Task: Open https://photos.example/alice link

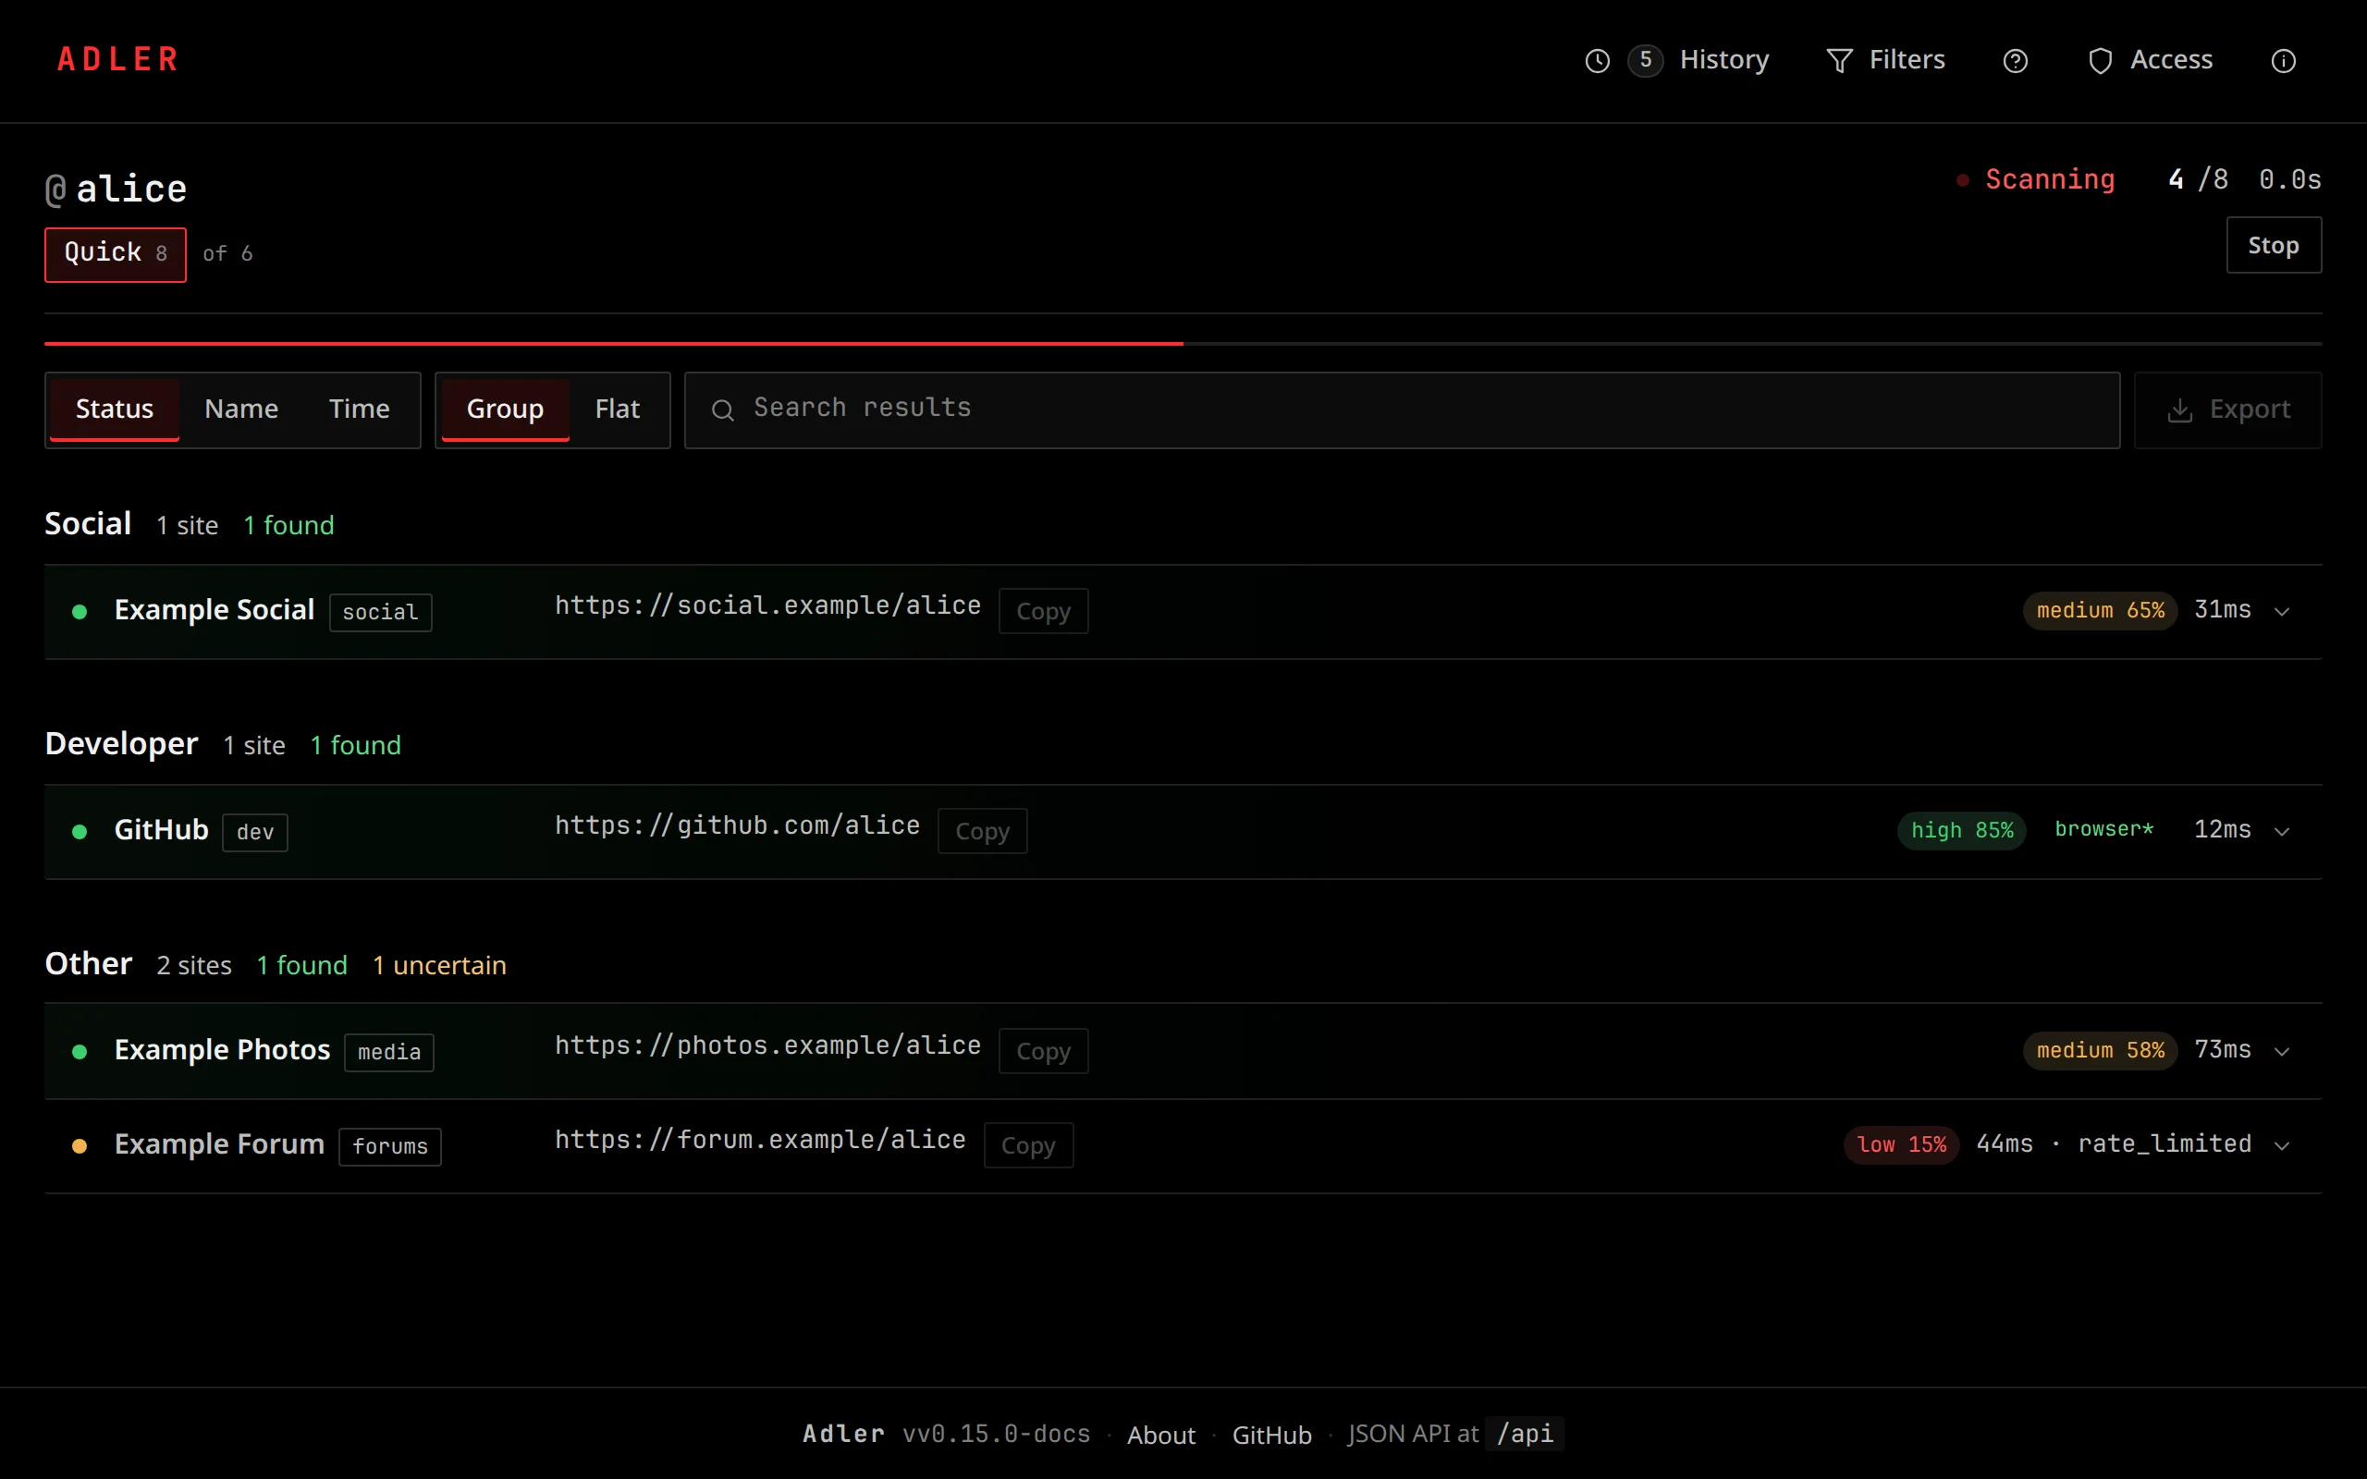Action: click(x=767, y=1045)
